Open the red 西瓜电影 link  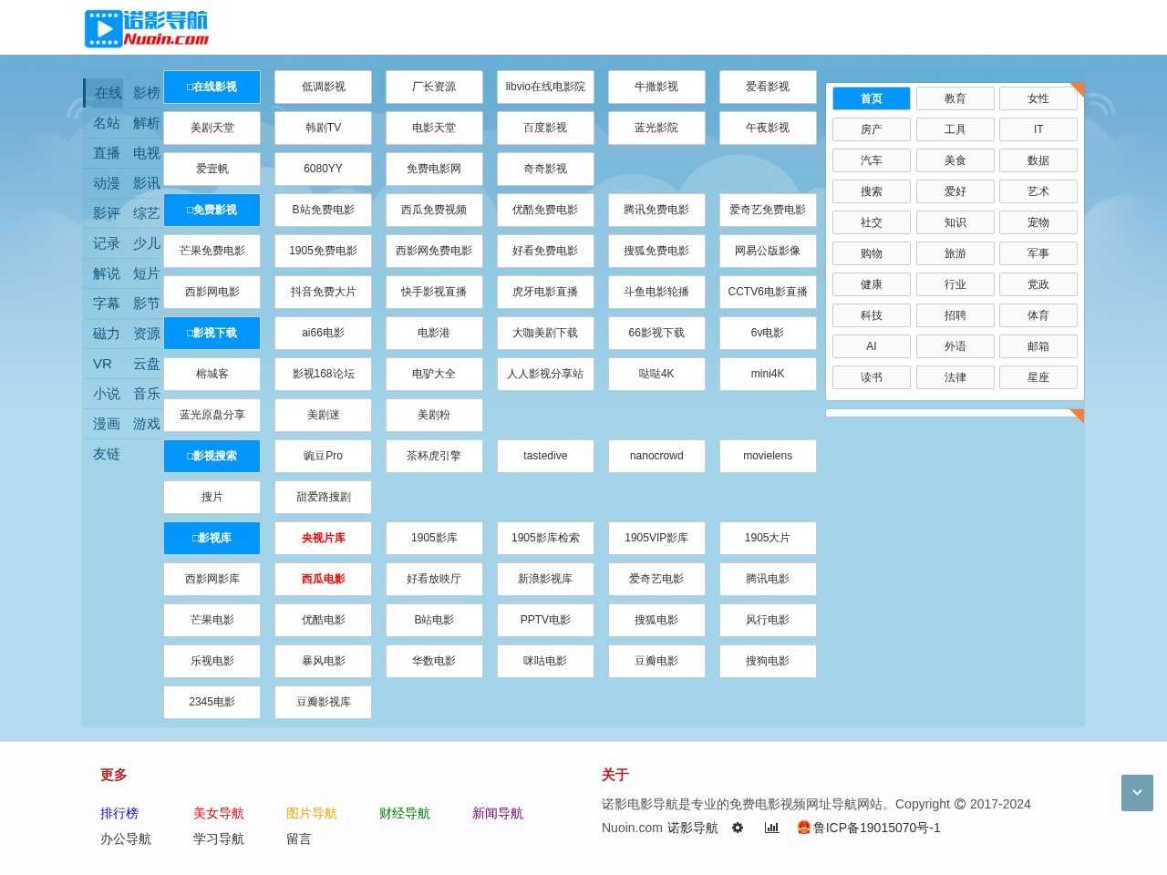(323, 579)
